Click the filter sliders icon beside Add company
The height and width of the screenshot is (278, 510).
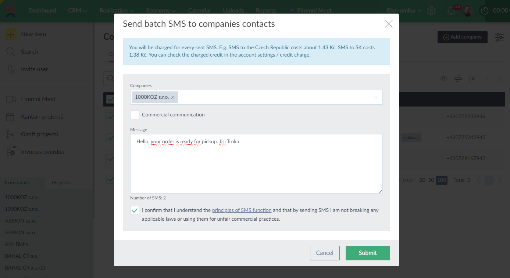[x=499, y=37]
